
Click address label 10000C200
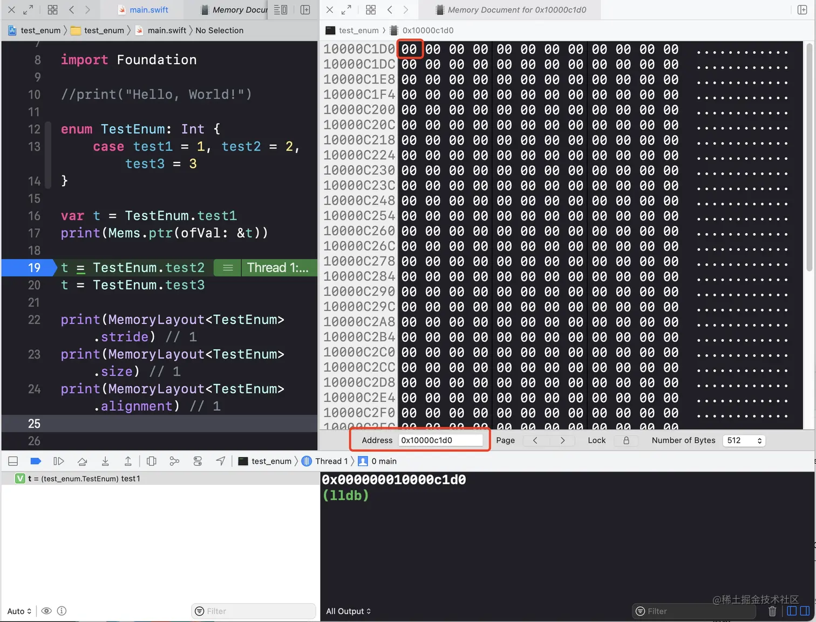(x=359, y=110)
